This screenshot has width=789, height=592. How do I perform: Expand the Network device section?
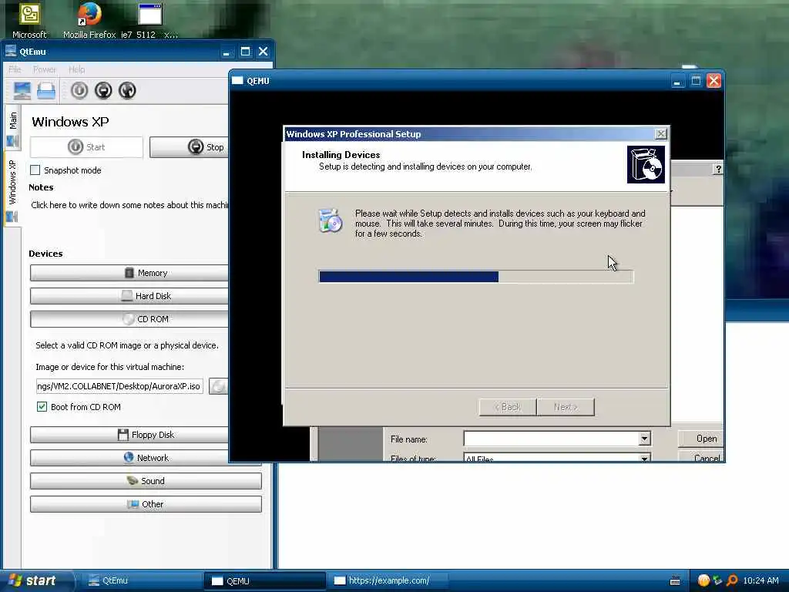coord(129,458)
